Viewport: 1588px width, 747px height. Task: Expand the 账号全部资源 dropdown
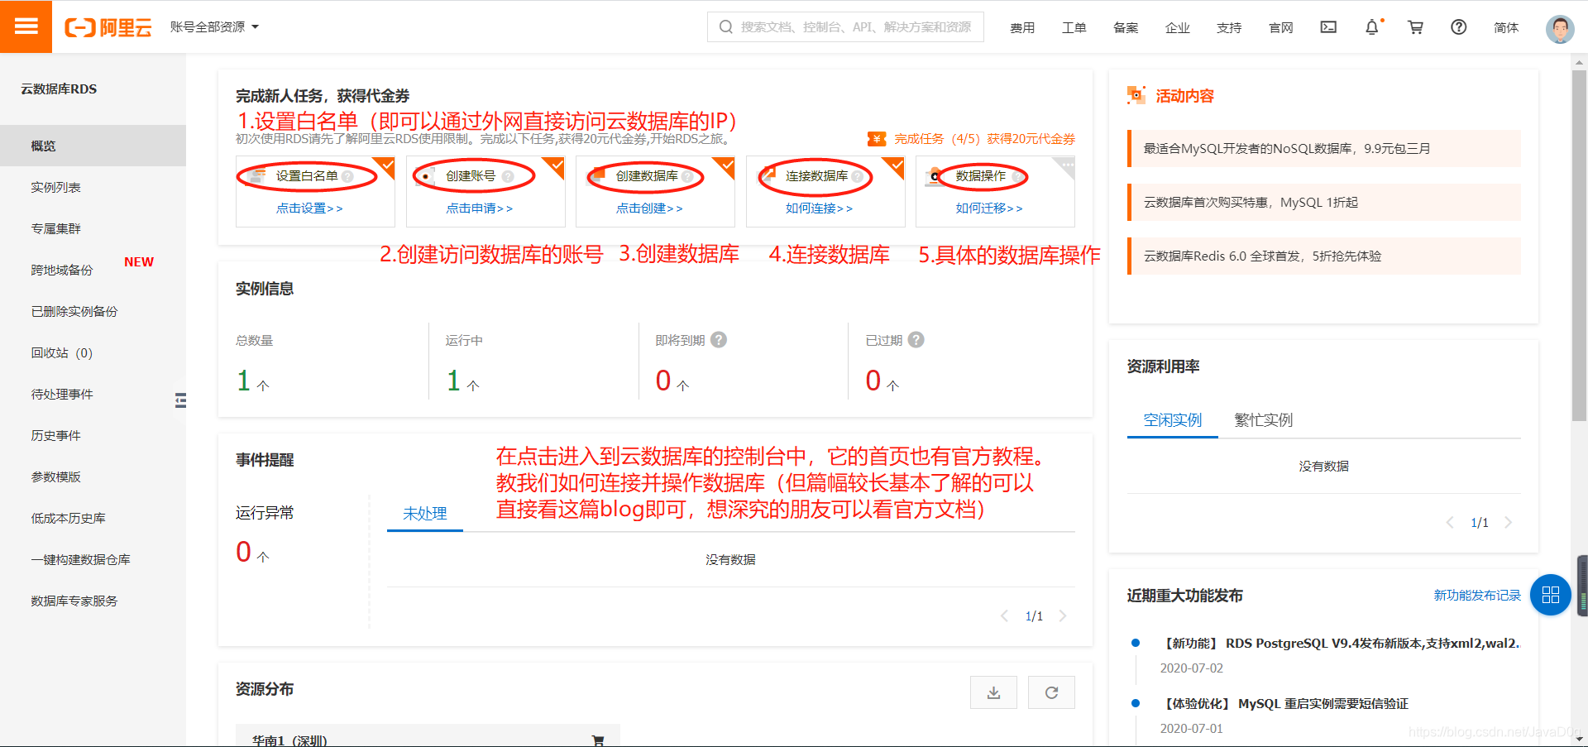(214, 26)
